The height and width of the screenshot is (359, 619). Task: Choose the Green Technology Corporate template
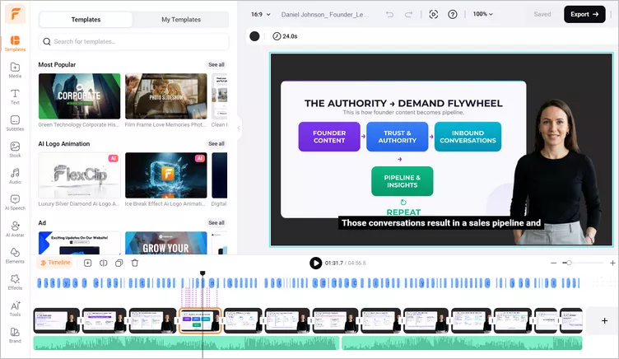[79, 96]
